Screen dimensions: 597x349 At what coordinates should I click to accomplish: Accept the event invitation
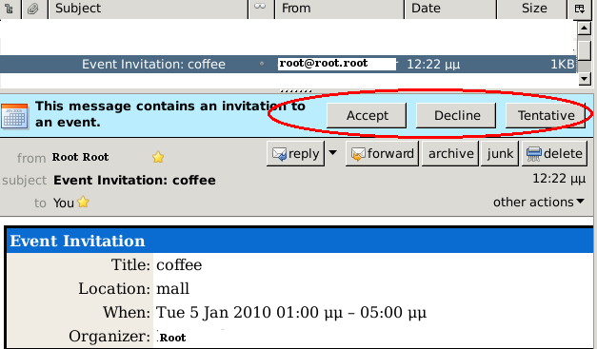coord(367,115)
